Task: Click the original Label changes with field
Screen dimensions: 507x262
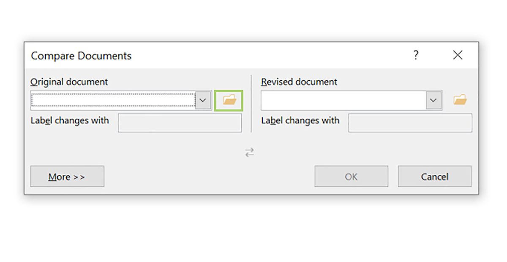Action: (180, 123)
